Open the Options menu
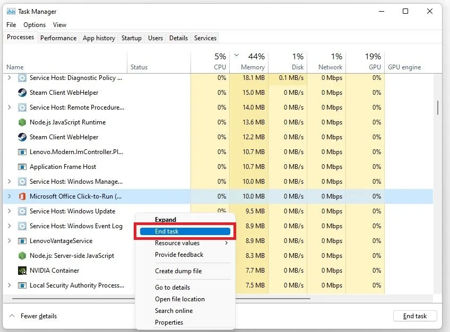Screen dimensions: 450x332 click(34, 25)
